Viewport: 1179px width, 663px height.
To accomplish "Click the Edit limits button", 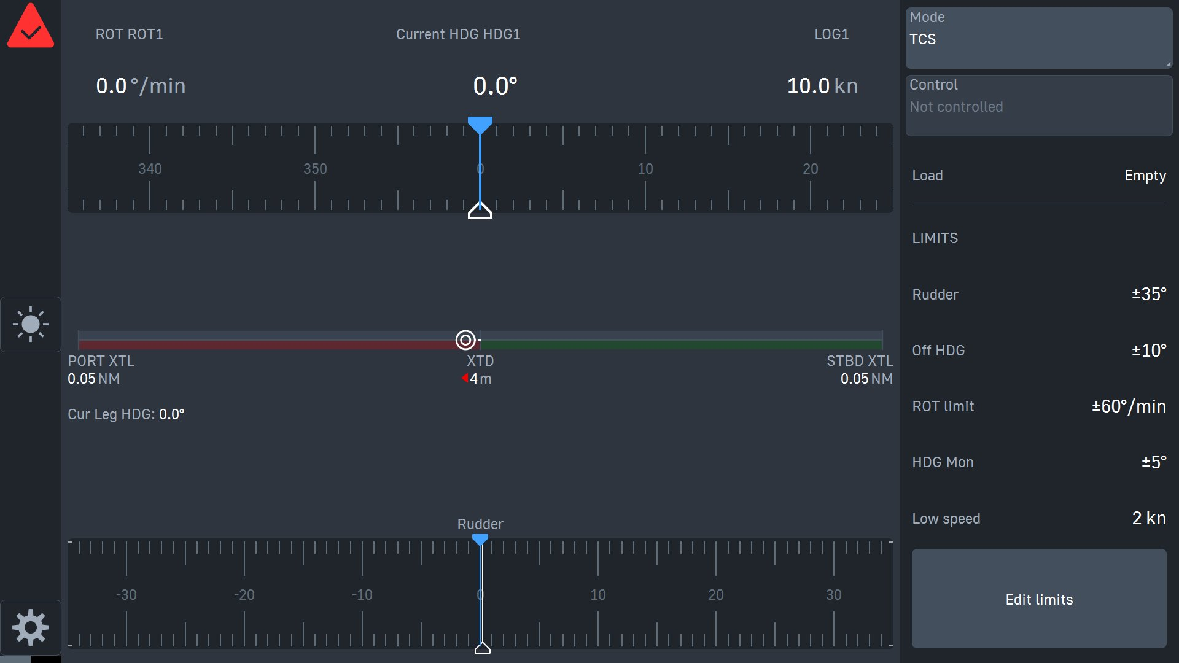I will pyautogui.click(x=1039, y=599).
